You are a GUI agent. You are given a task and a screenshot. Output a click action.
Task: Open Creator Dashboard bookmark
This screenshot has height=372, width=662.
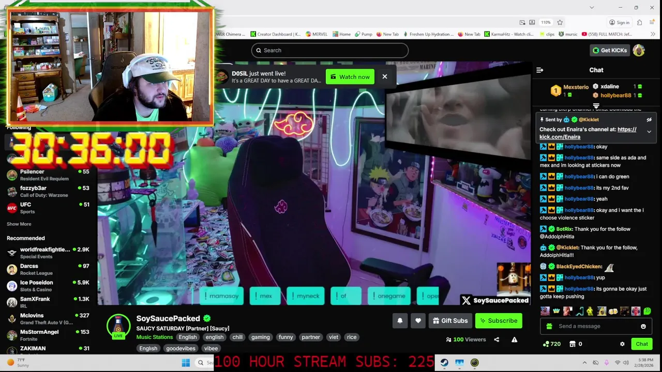[275, 34]
